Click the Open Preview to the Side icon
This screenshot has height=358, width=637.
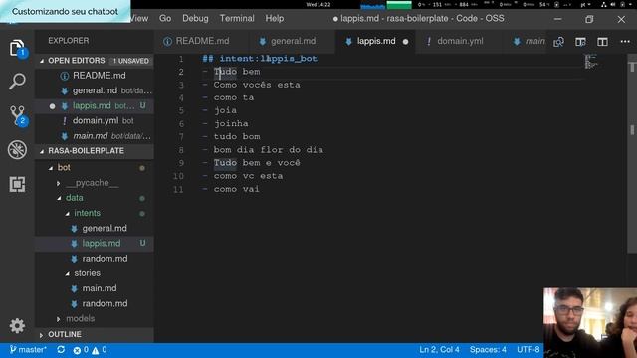[580, 42]
